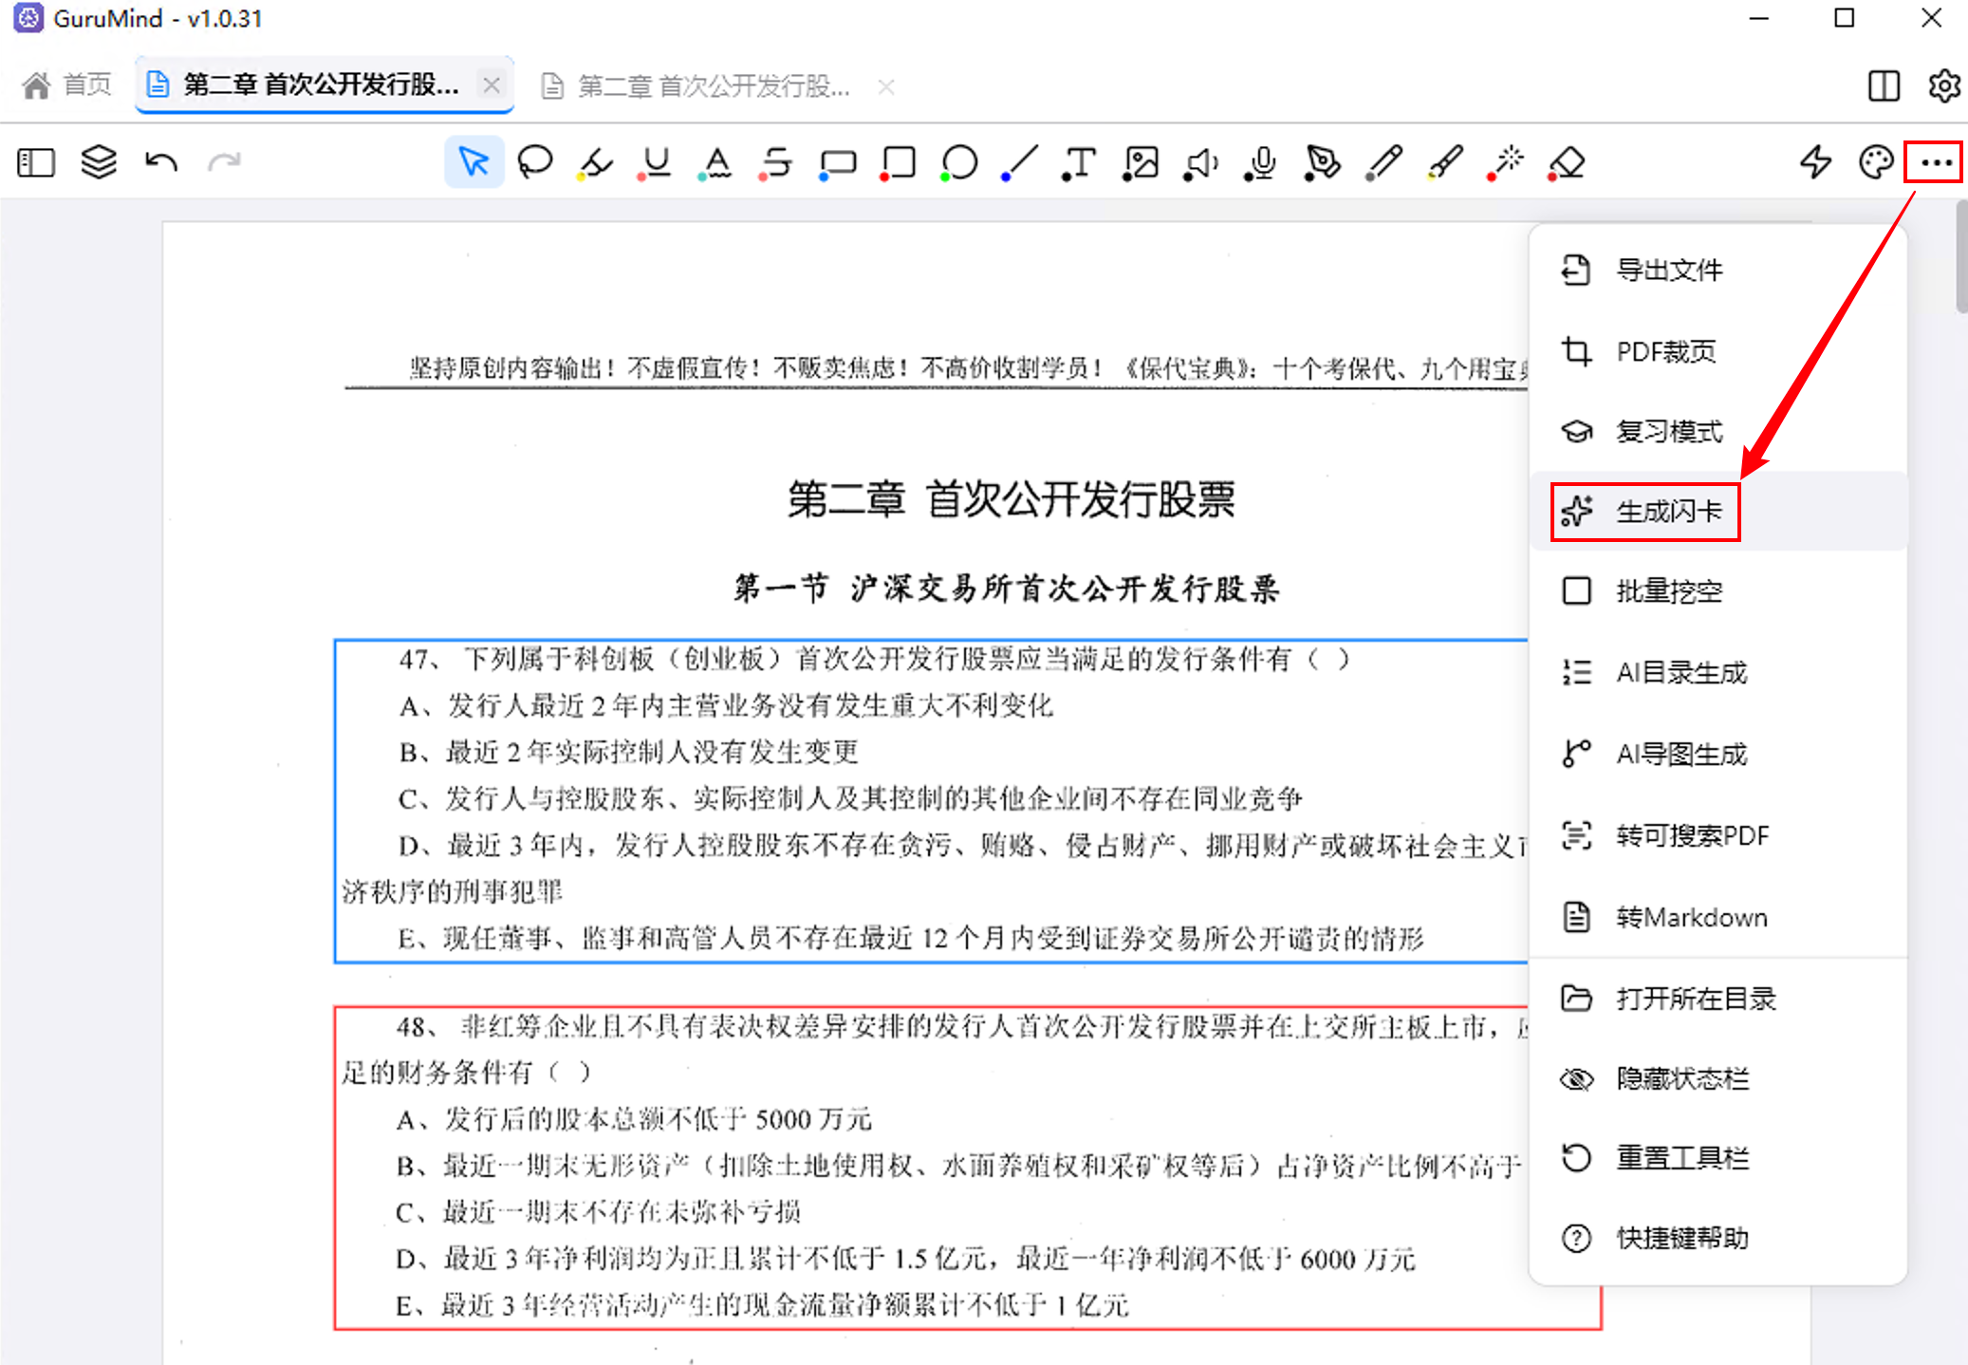Select the green ellipse shape tool
Image resolution: width=1968 pixels, height=1365 pixels.
click(958, 162)
